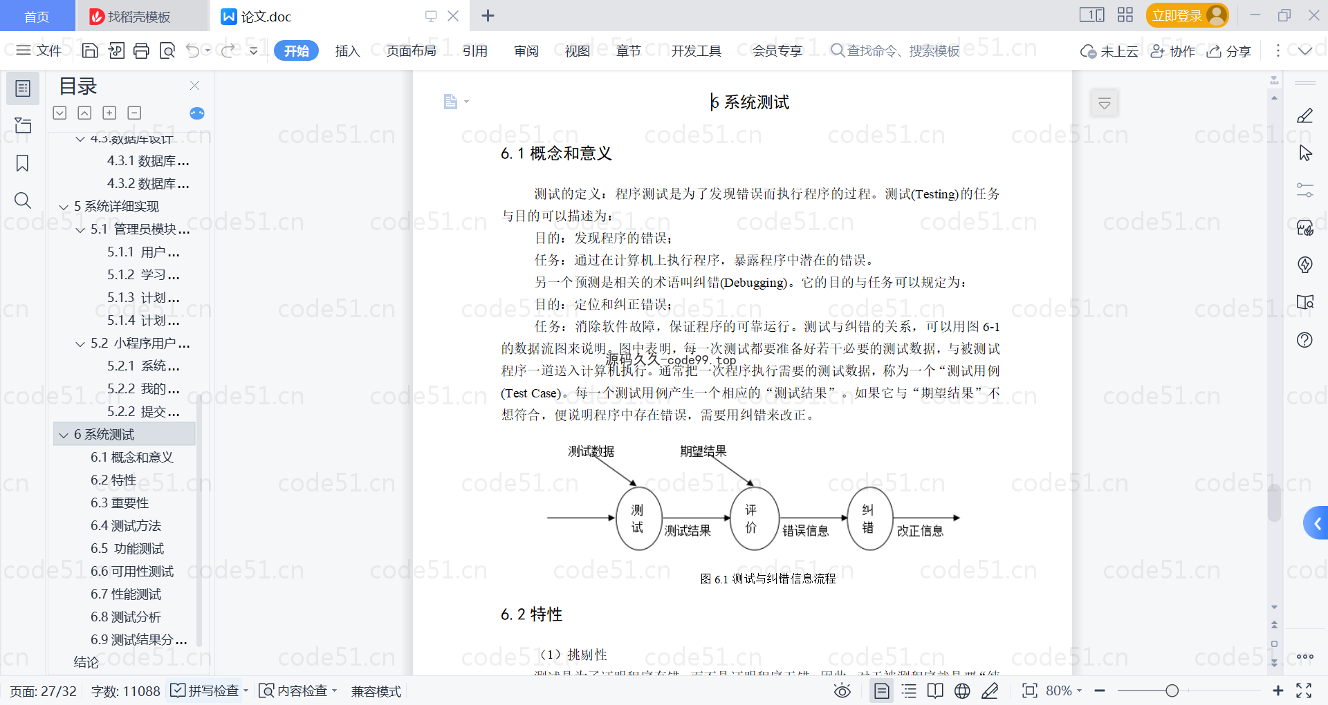
Task: Switch to outline view icon in status bar
Action: [x=909, y=690]
